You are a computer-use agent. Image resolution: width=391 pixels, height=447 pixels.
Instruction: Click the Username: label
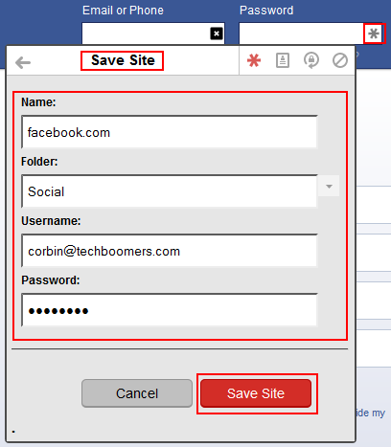click(x=51, y=221)
